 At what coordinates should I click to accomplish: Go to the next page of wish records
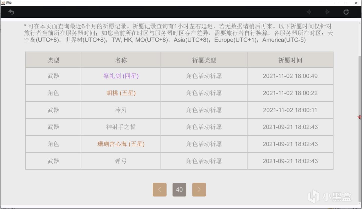tap(199, 189)
